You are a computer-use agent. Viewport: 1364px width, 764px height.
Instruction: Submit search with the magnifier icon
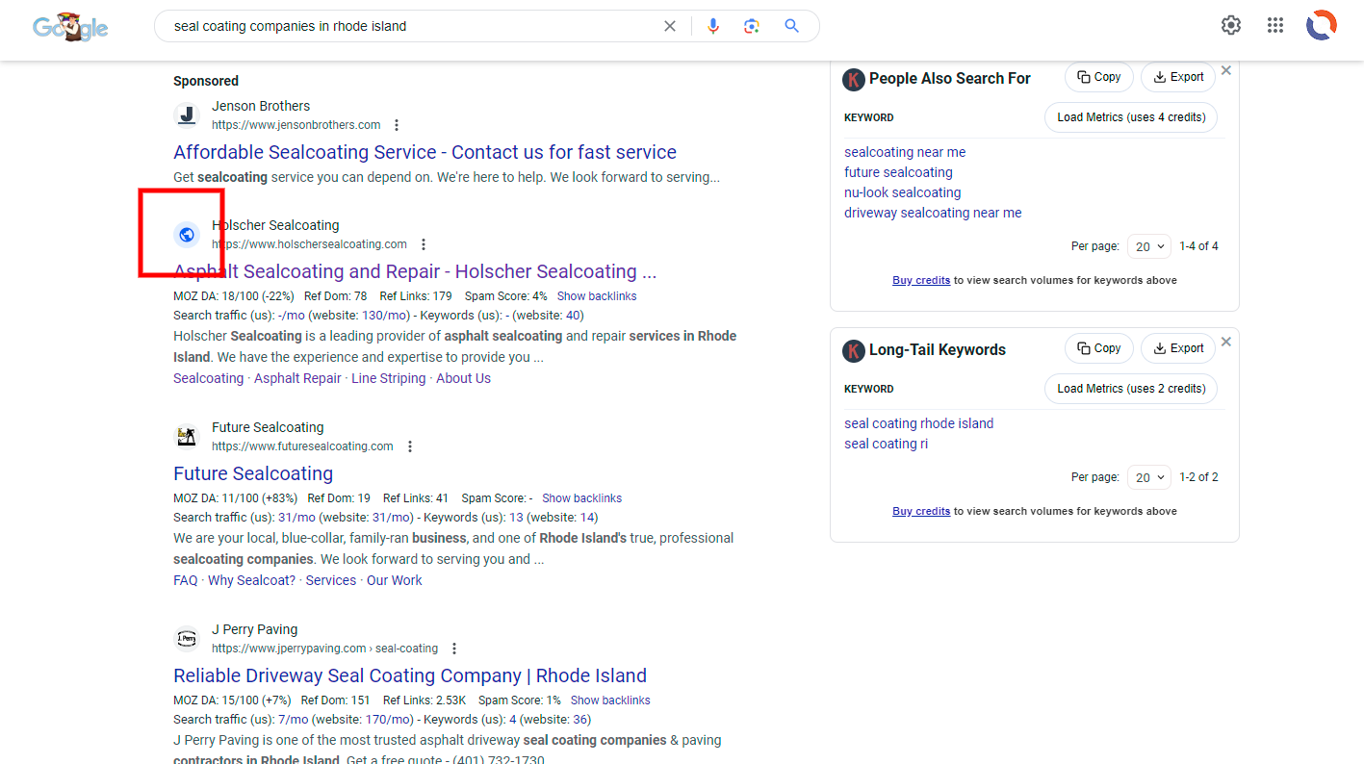792,26
